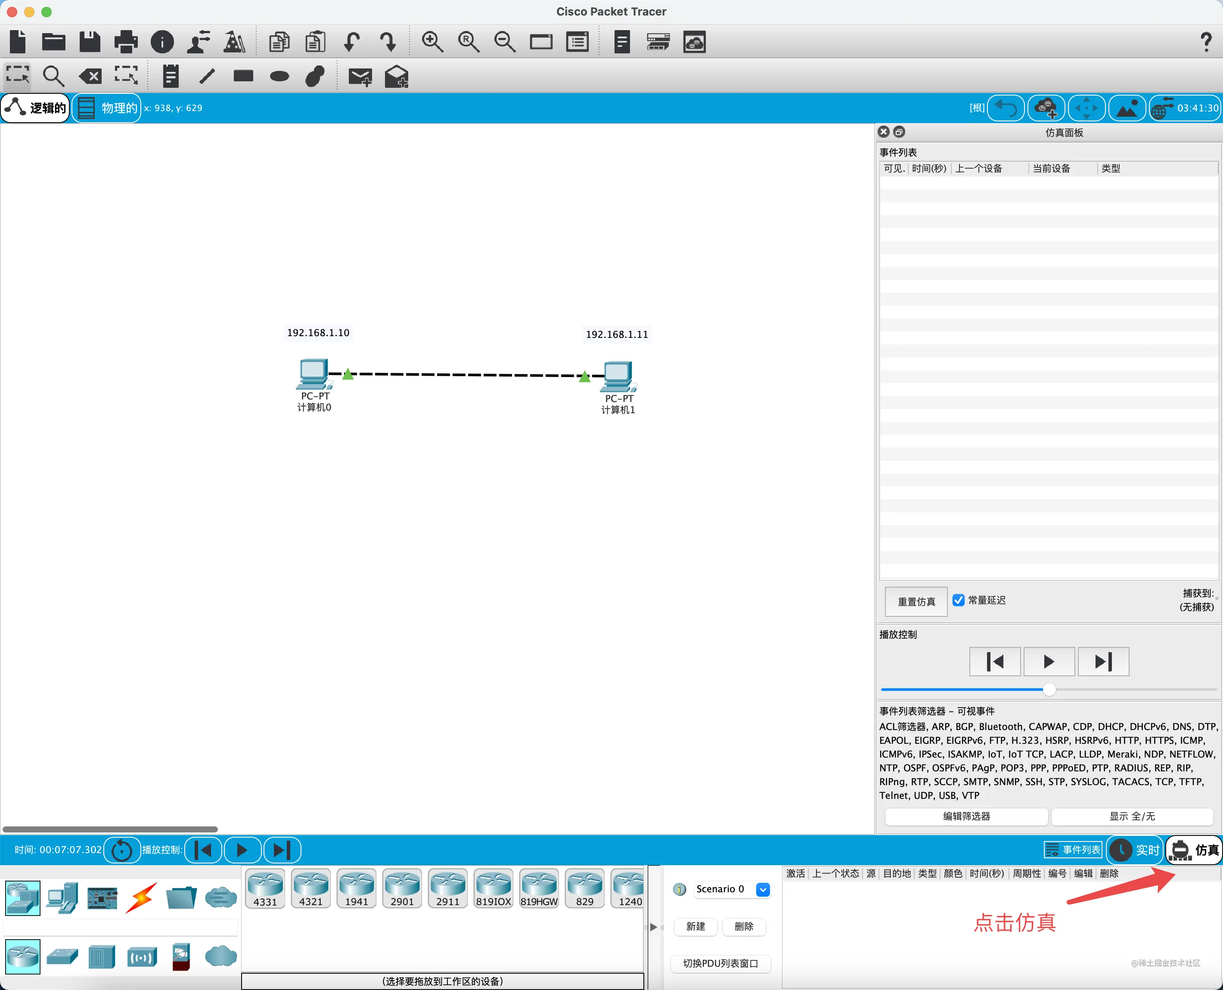This screenshot has width=1223, height=990.
Task: Click the 重置仿真 button
Action: point(916,602)
